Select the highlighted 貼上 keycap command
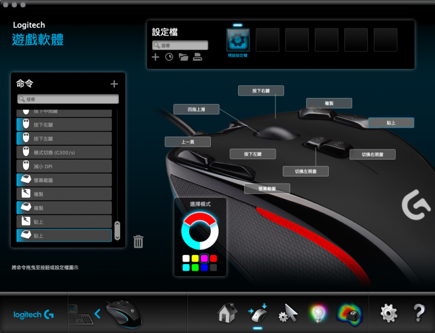 [64, 236]
